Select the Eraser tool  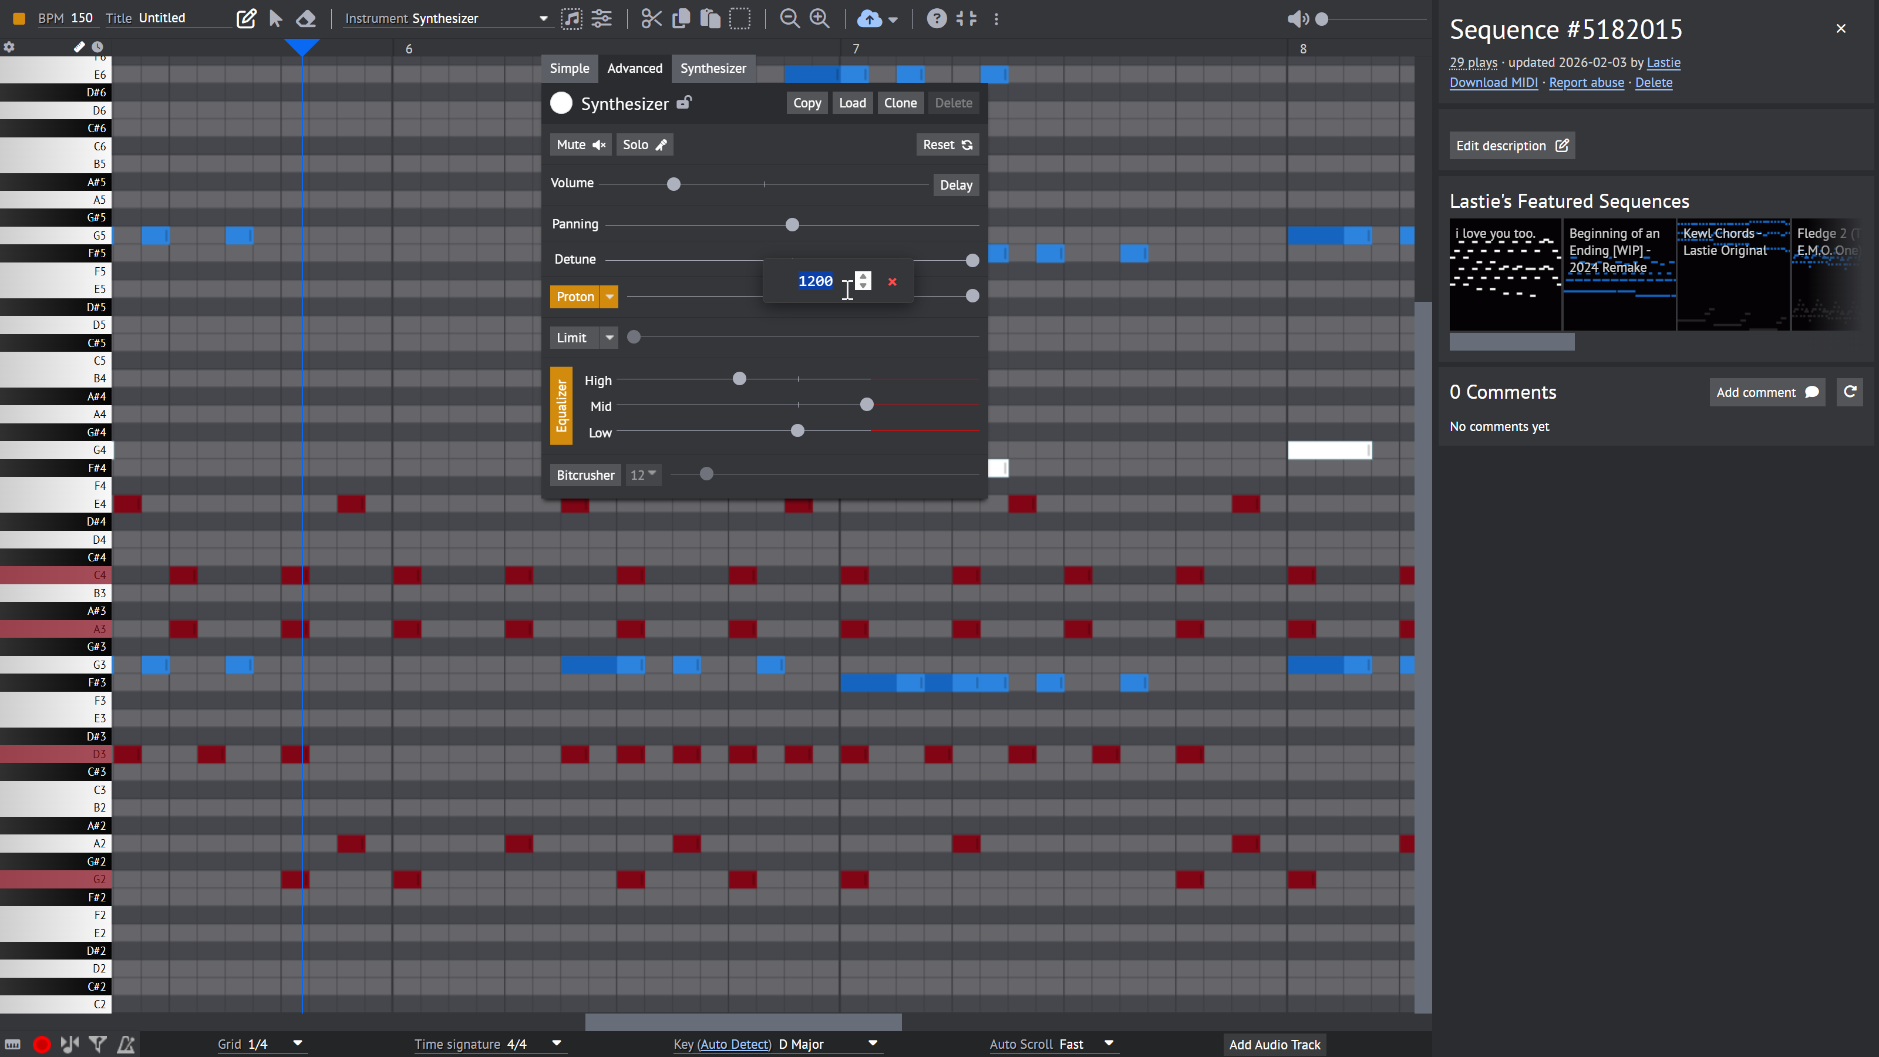click(307, 18)
